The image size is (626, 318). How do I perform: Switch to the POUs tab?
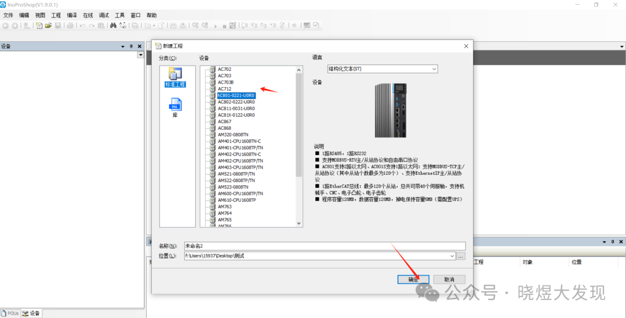(x=10, y=313)
